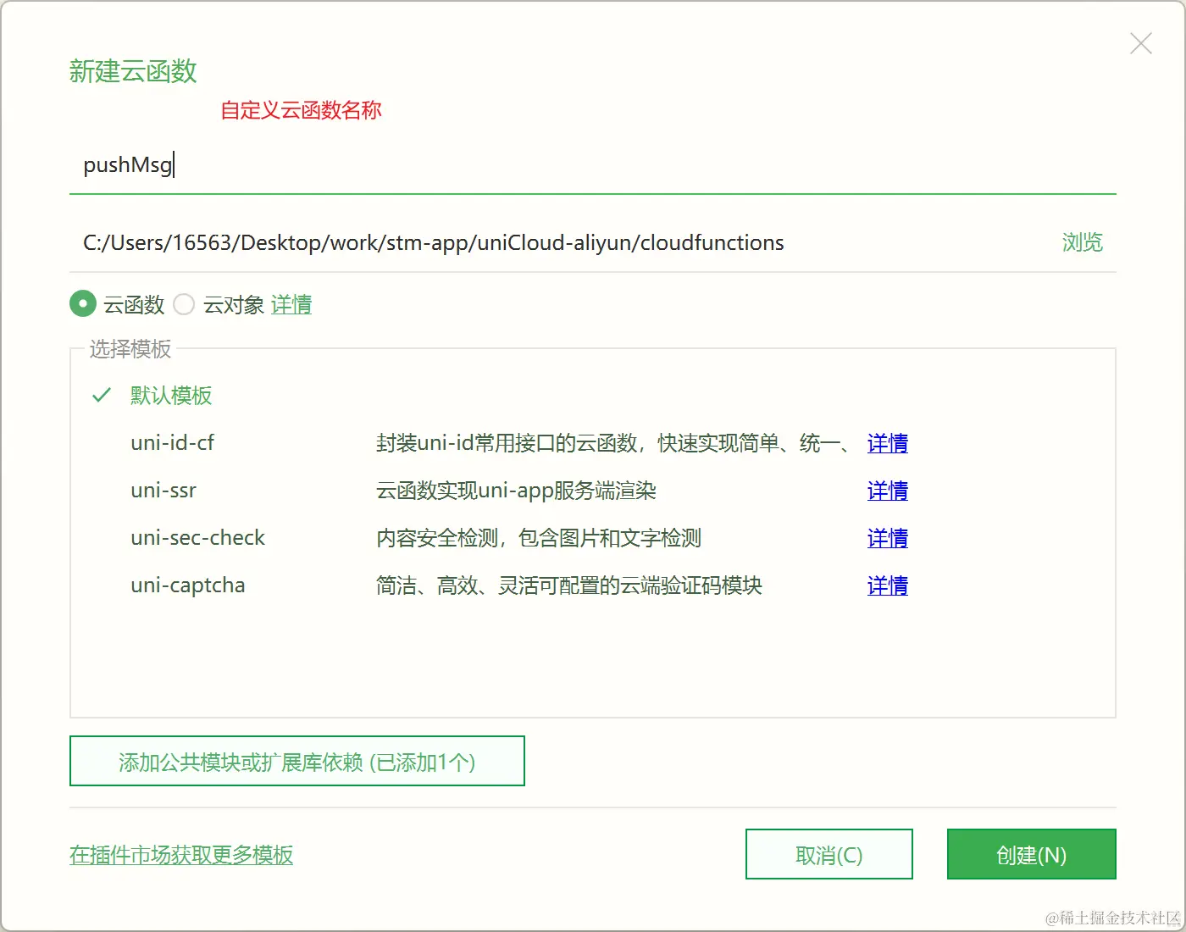The width and height of the screenshot is (1186, 932).
Task: Open 详情 link for uni-id-cf
Action: [x=888, y=443]
